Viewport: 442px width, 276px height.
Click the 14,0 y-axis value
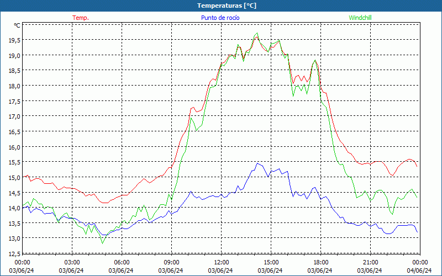[x=14, y=208]
